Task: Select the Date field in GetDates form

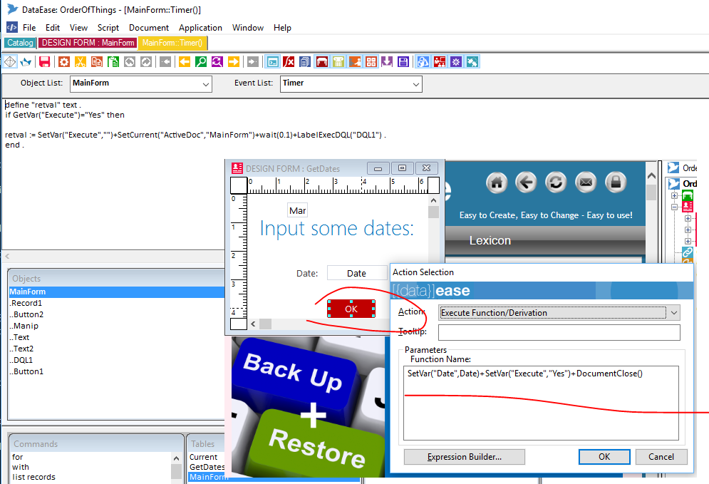Action: 357,273
